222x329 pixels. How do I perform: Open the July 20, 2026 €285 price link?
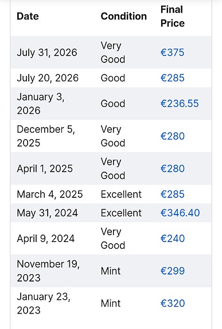click(172, 78)
